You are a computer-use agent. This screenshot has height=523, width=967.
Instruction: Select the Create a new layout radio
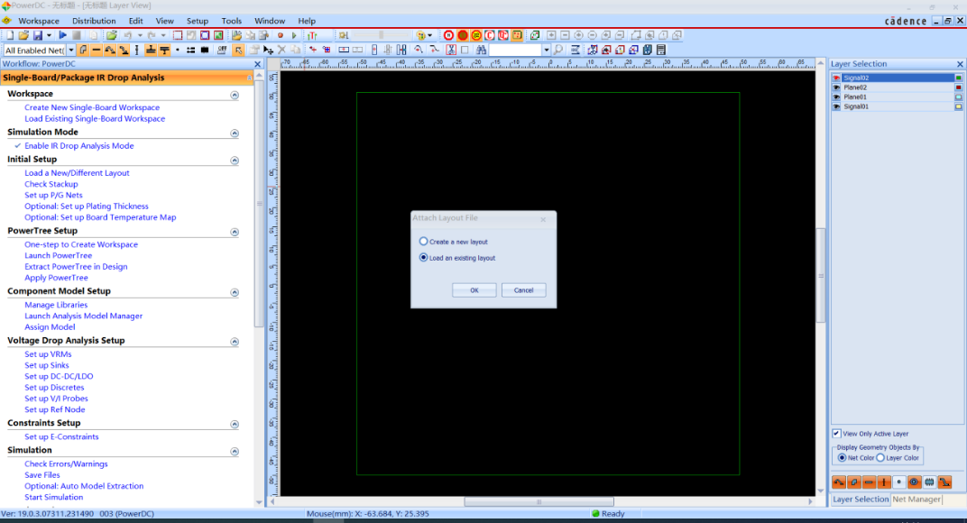coord(424,242)
